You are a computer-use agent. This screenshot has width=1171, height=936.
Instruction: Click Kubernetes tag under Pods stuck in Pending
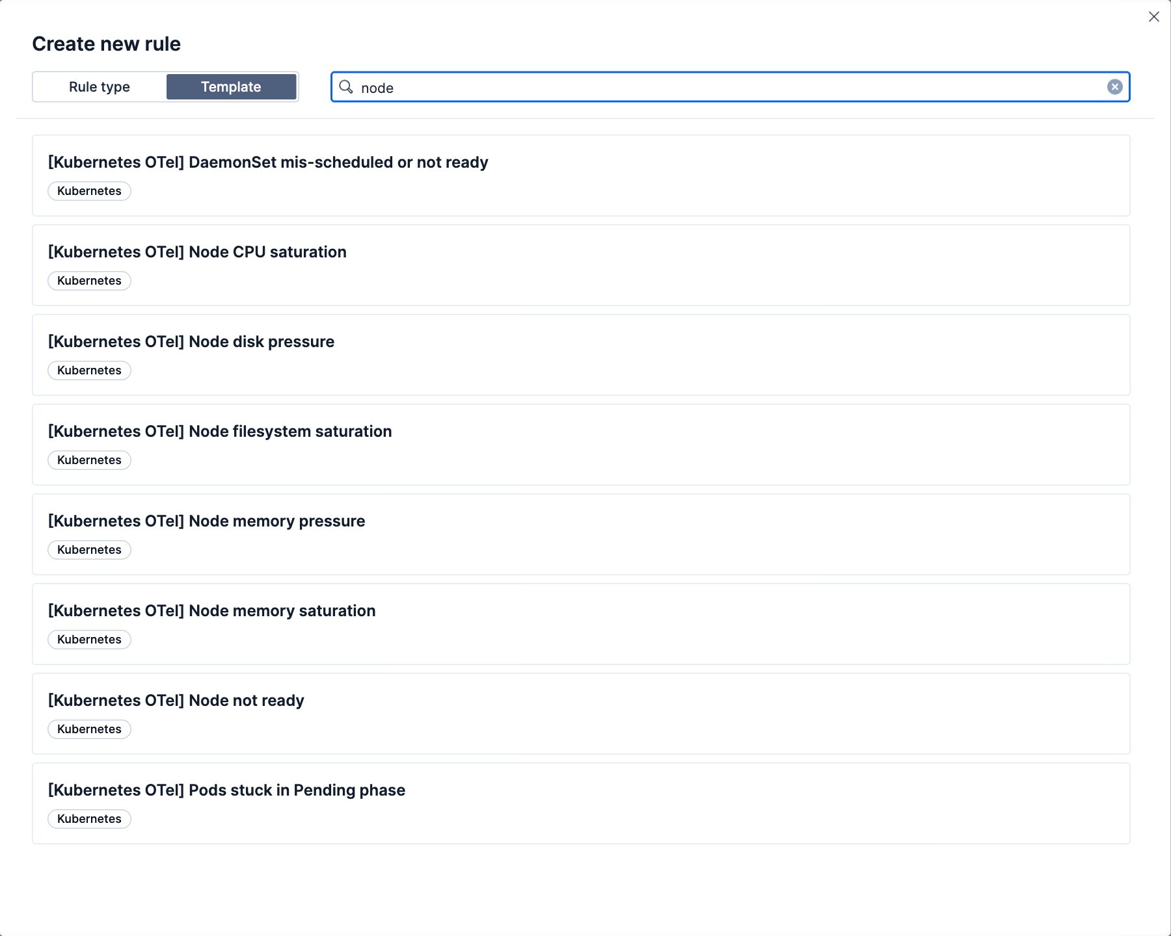89,819
